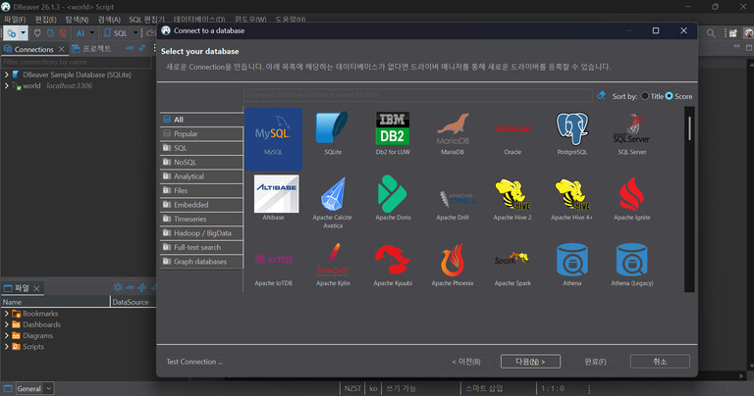Open the 편집(E) menu
Viewport: 754px width, 396px height.
coord(46,20)
